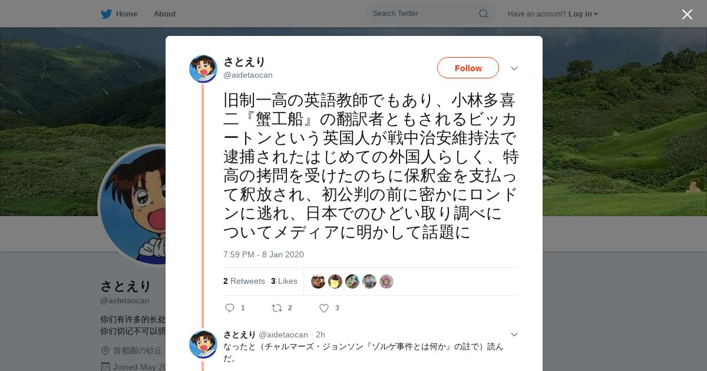The height and width of the screenshot is (371, 707).
Task: View the 2 Retweets list
Action: 244,281
